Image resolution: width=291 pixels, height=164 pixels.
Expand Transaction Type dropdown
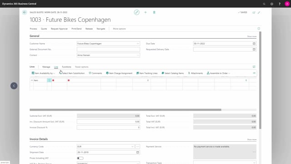pos(254,163)
